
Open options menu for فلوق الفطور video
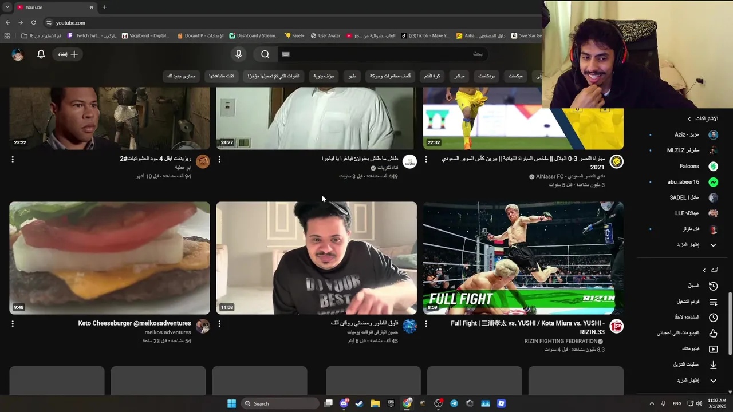click(x=219, y=324)
